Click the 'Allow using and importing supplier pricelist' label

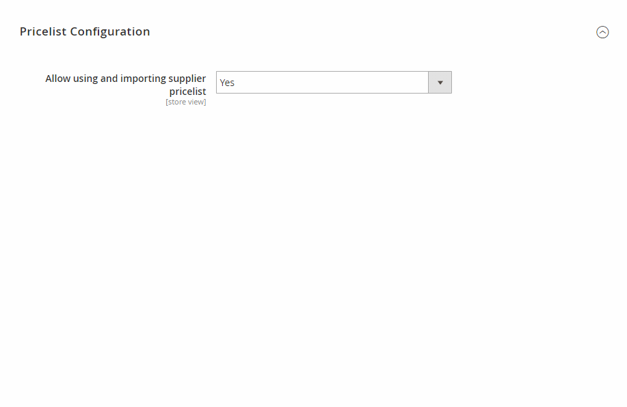pyautogui.click(x=126, y=85)
